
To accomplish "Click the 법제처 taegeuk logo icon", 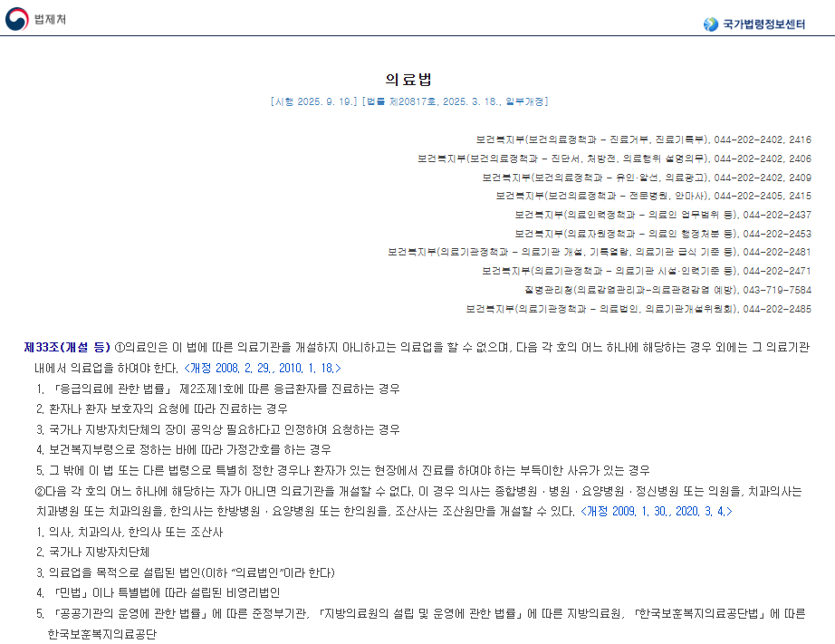I will (x=16, y=18).
